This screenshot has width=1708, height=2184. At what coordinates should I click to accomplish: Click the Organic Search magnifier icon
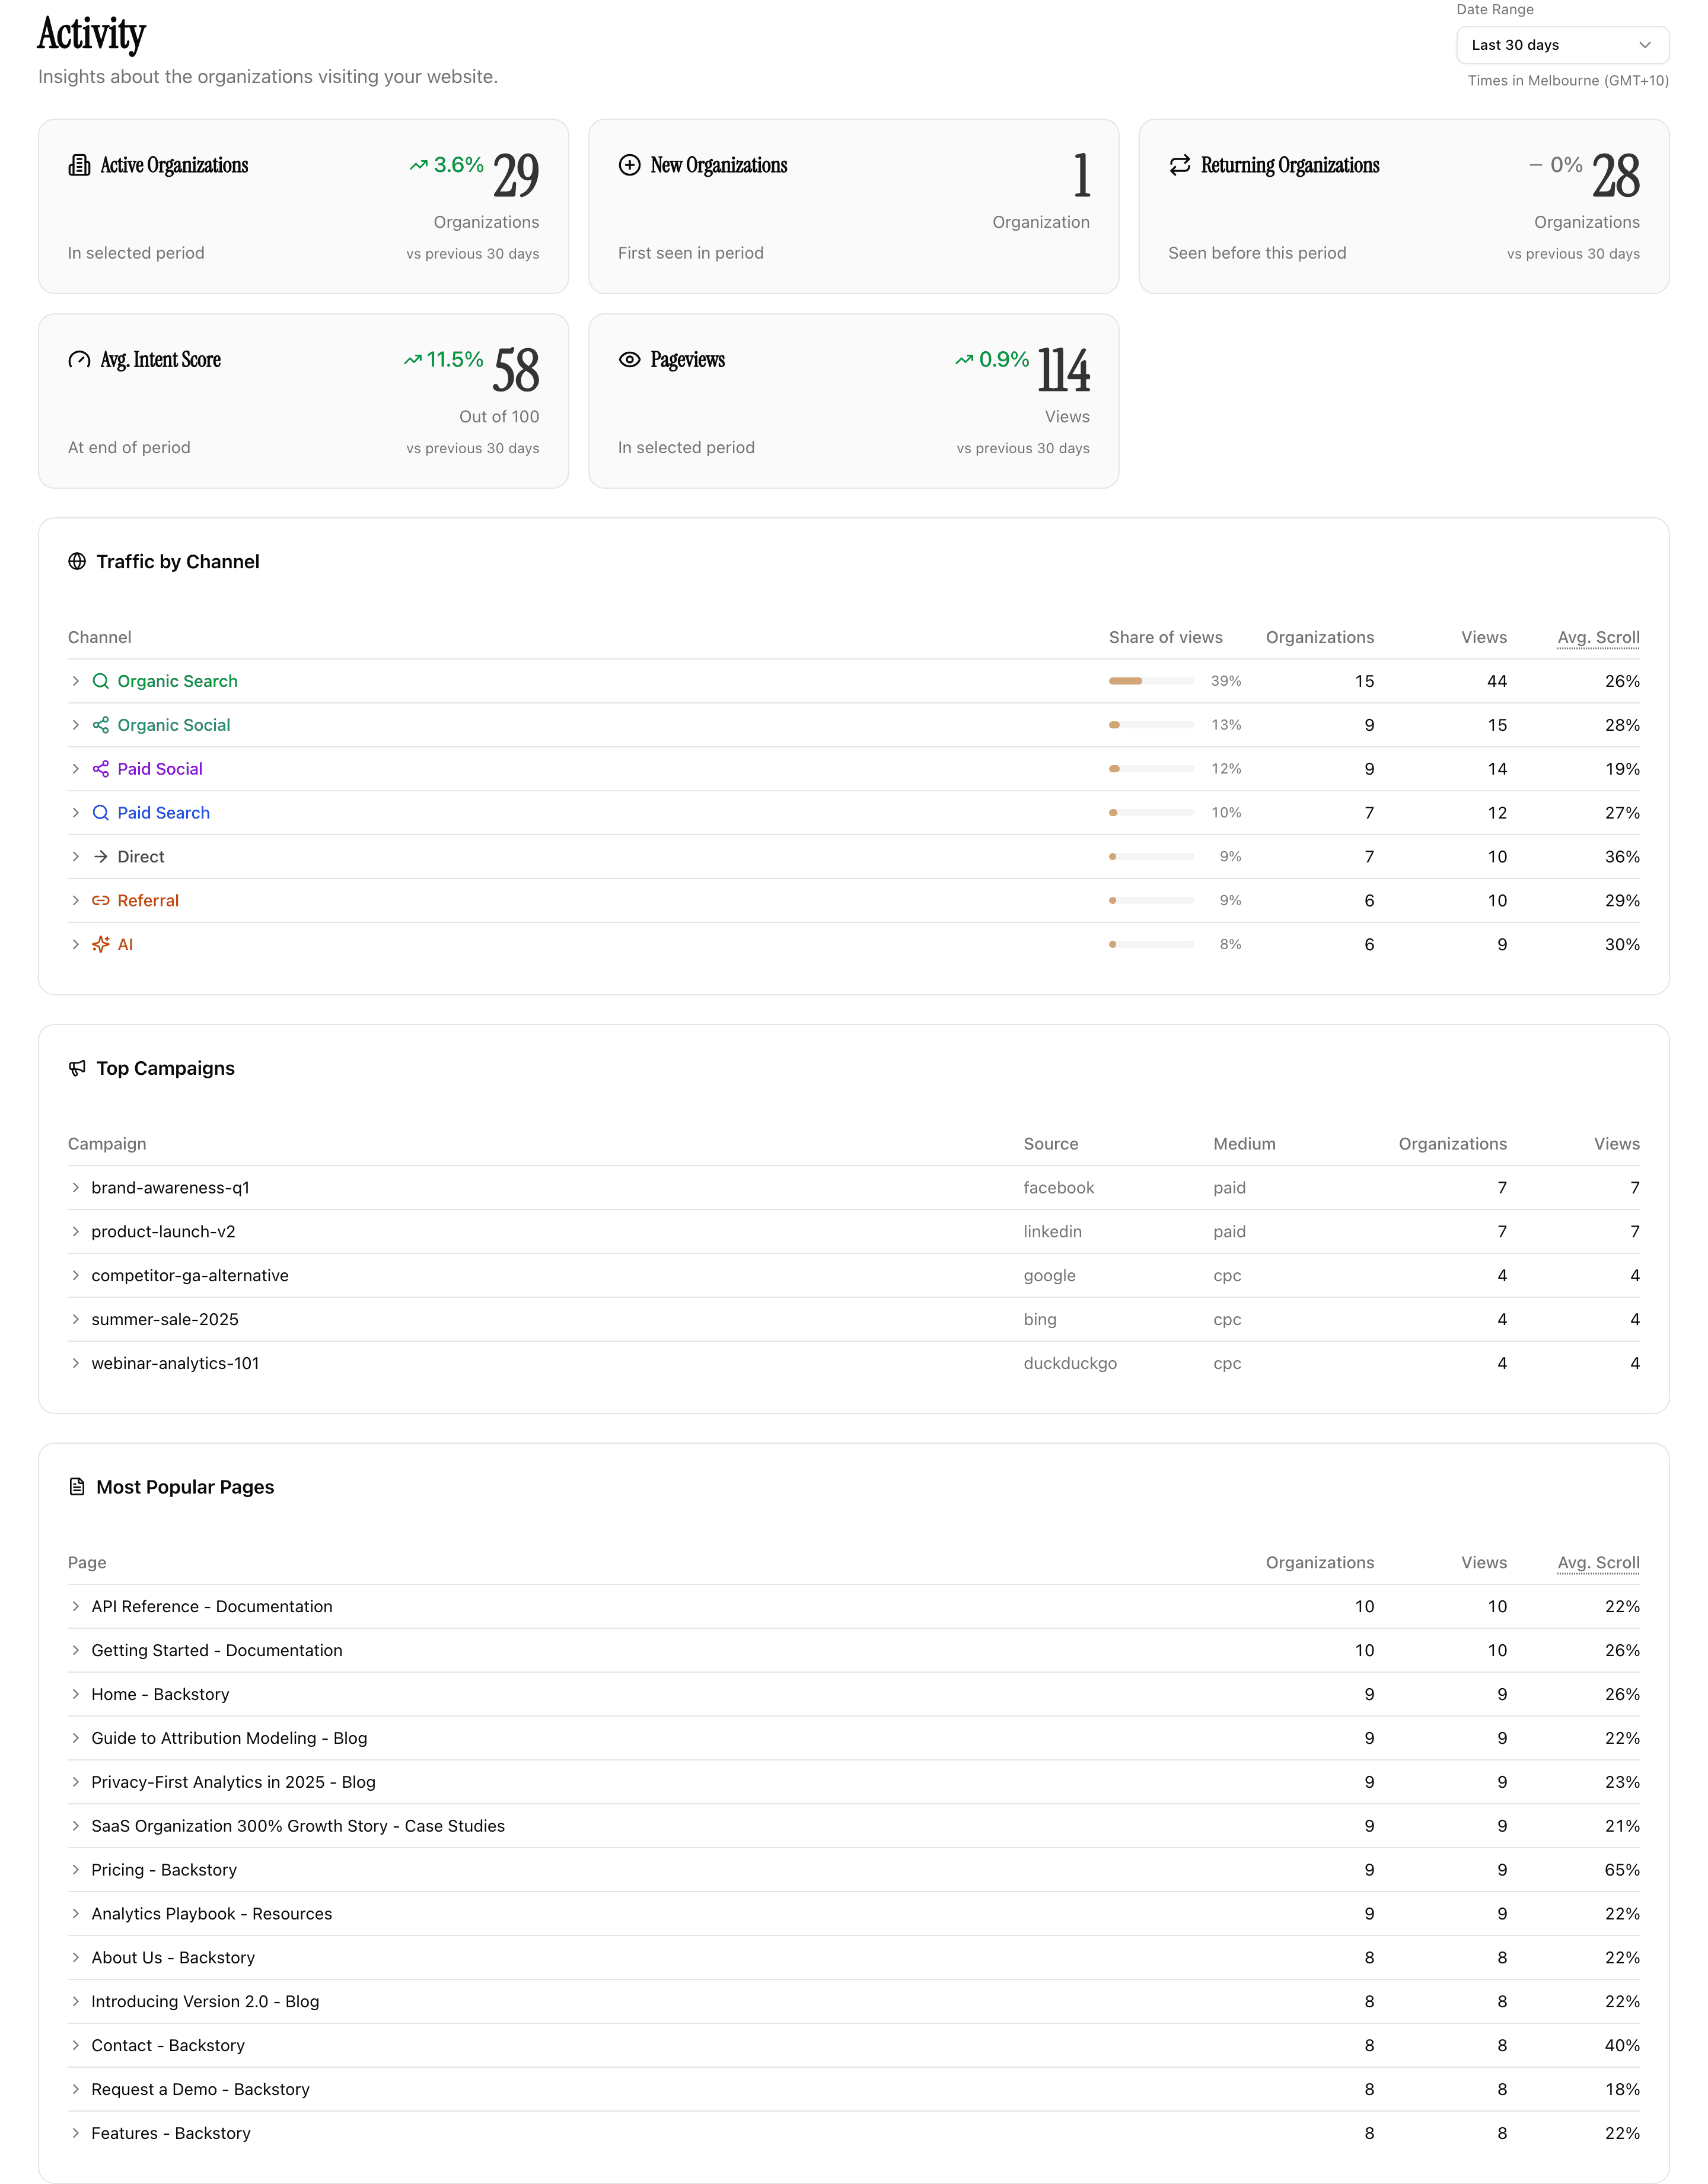tap(101, 681)
